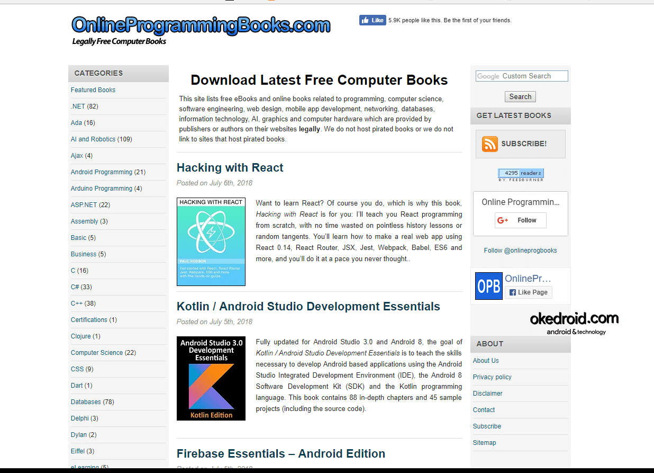654x473 pixels.
Task: Click the OPB Facebook page logo
Action: (x=489, y=286)
